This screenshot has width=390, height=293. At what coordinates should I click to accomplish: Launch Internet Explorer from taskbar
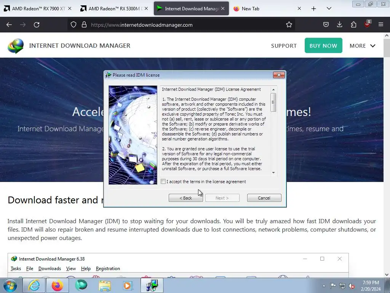[34, 285]
